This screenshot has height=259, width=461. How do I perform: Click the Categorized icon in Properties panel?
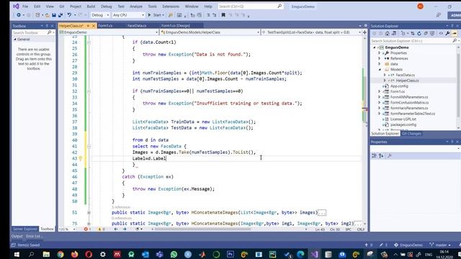tap(375, 155)
